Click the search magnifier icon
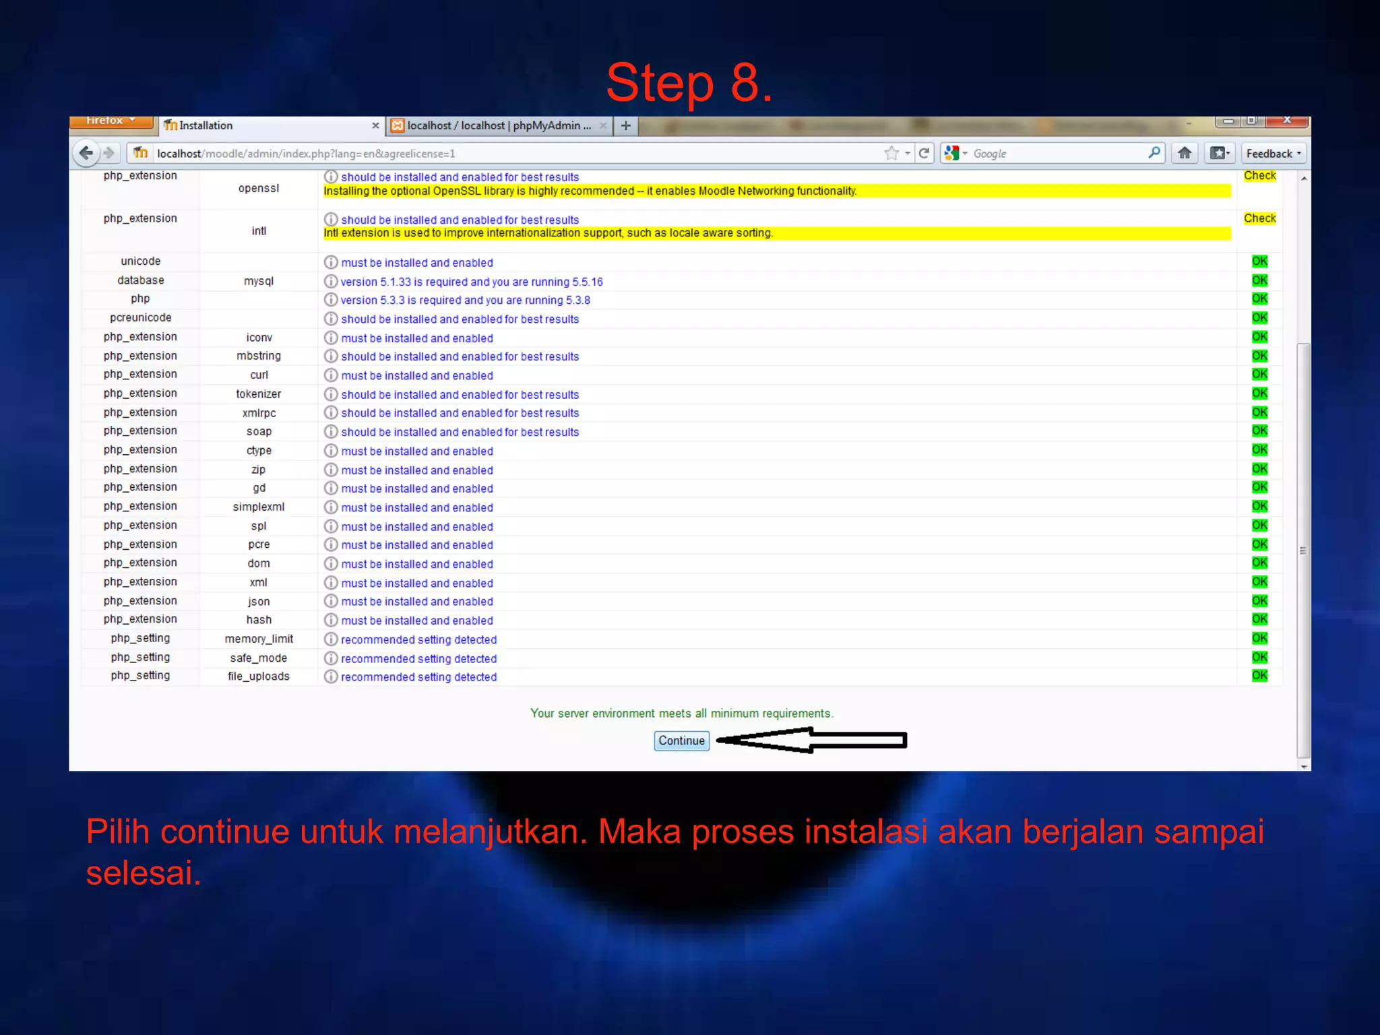Viewport: 1380px width, 1035px height. (1154, 153)
